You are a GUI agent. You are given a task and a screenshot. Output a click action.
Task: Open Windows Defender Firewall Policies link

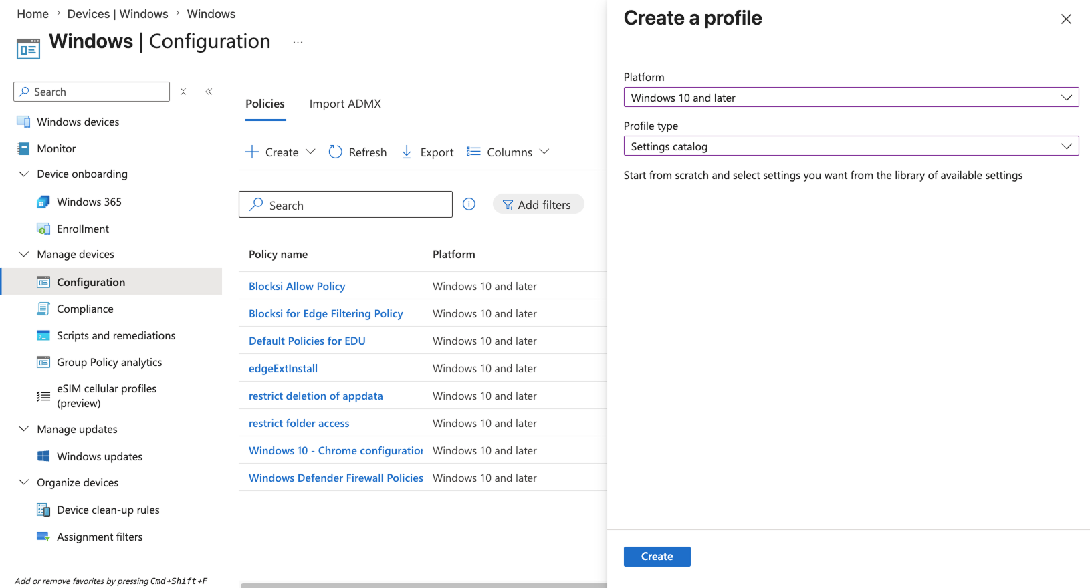(336, 478)
